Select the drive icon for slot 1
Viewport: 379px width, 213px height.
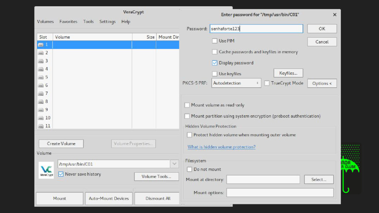tap(41, 45)
